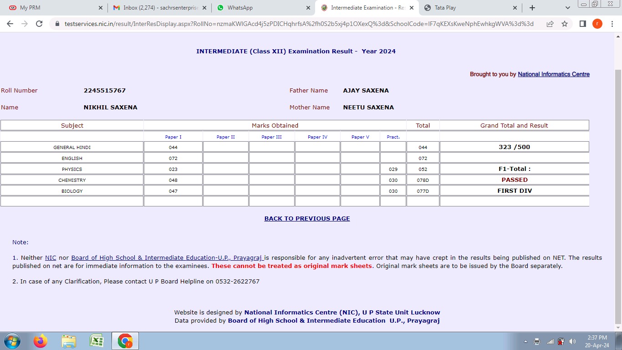Open the browser side panel

click(x=582, y=24)
